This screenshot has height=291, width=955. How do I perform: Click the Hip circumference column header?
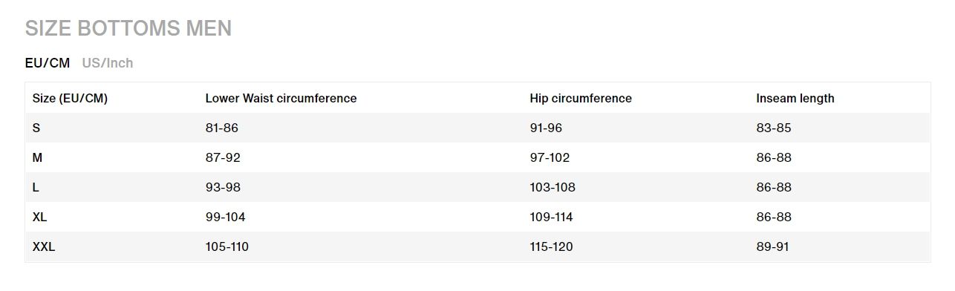click(581, 98)
